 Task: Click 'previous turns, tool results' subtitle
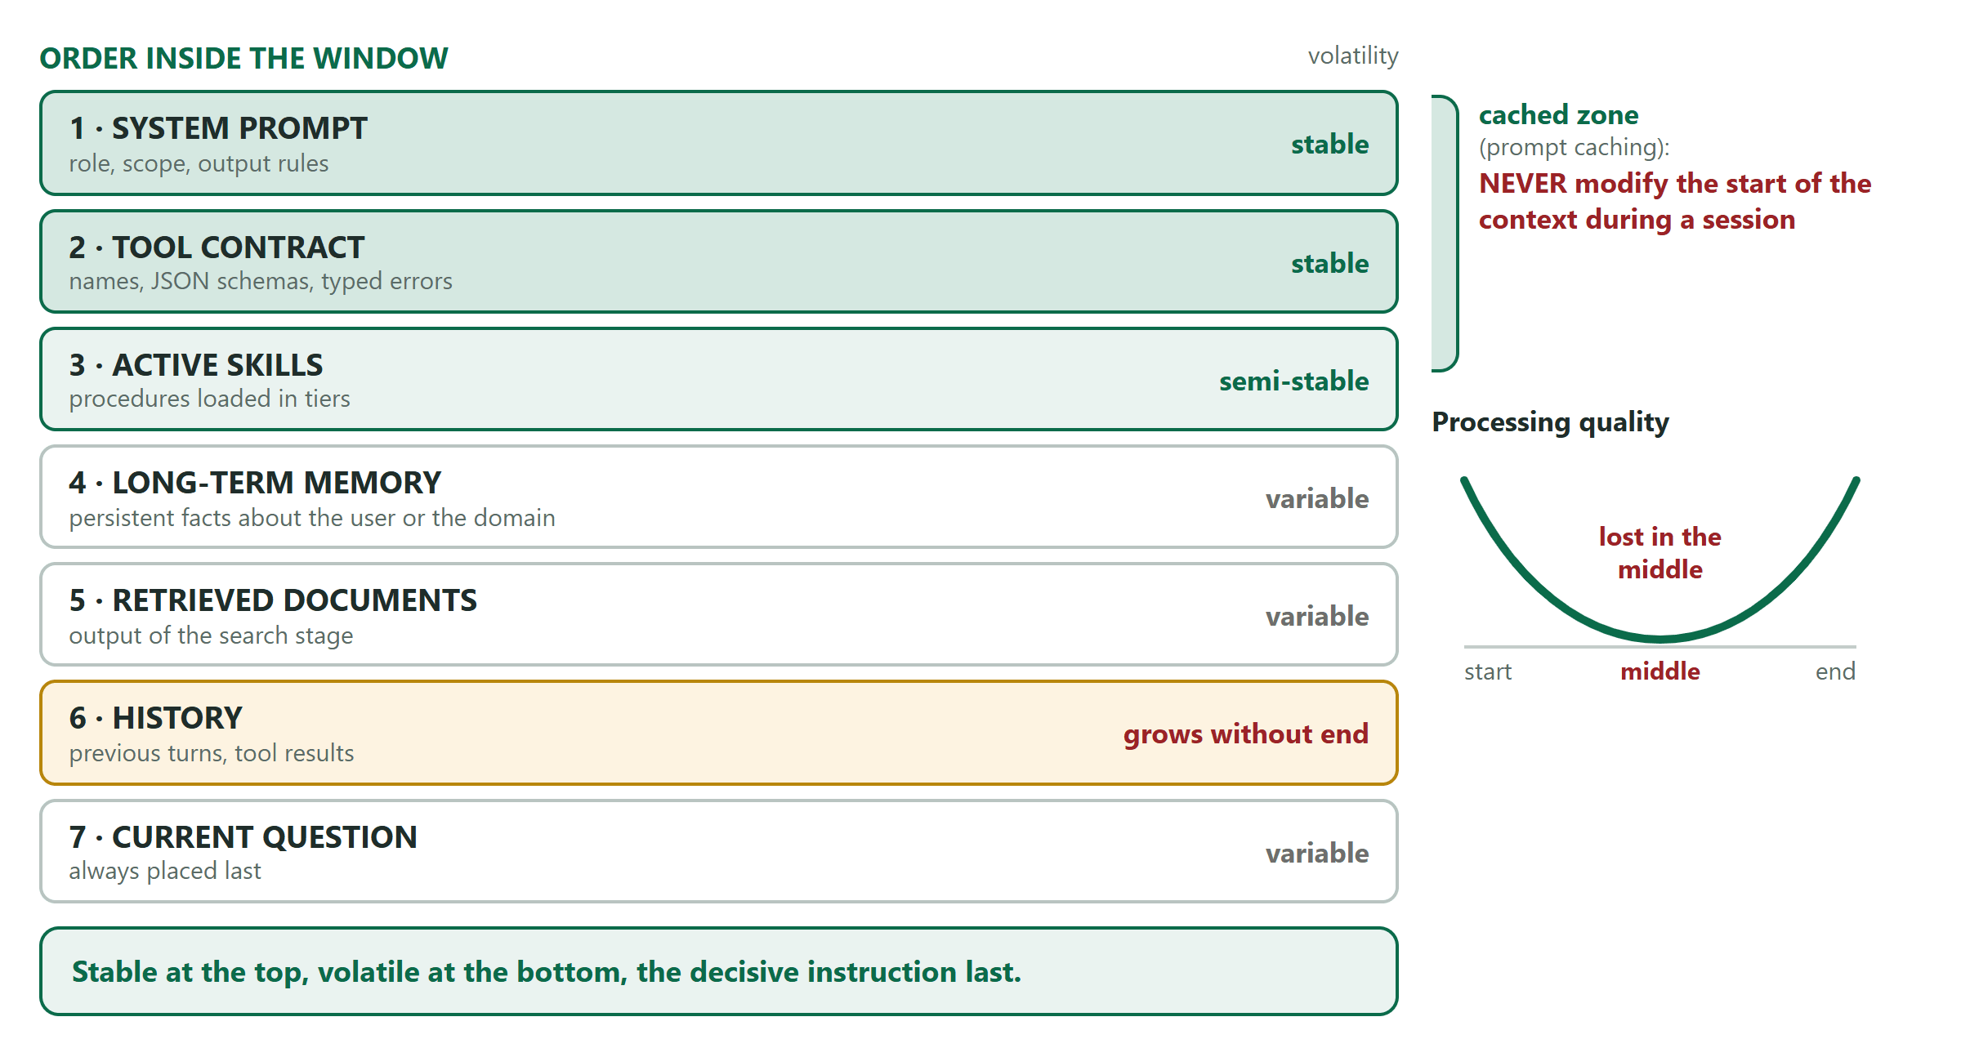point(212,753)
